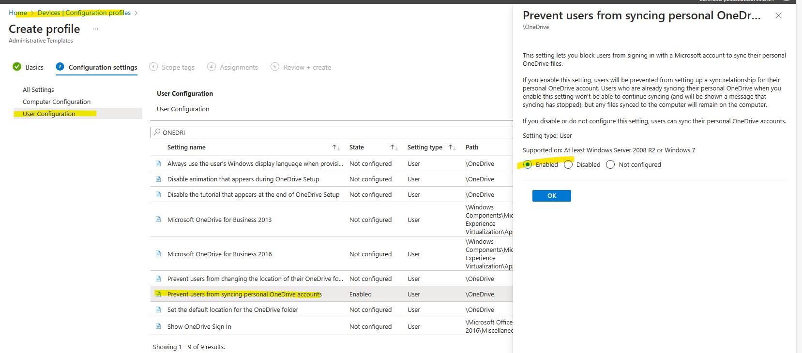802x353 pixels.
Task: Open the ellipsis menu next to Create profile
Action: [95, 29]
